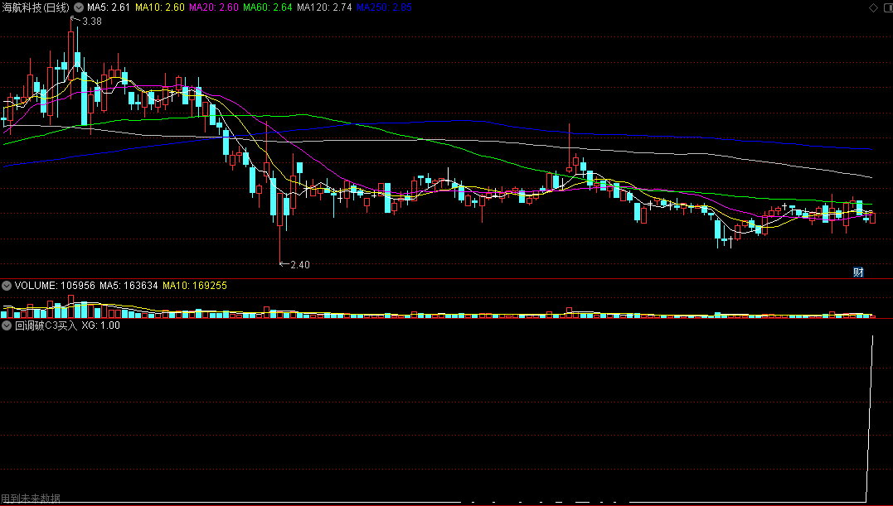The image size is (893, 506).
Task: Click the 3.38 high price annotation
Action: tap(92, 21)
